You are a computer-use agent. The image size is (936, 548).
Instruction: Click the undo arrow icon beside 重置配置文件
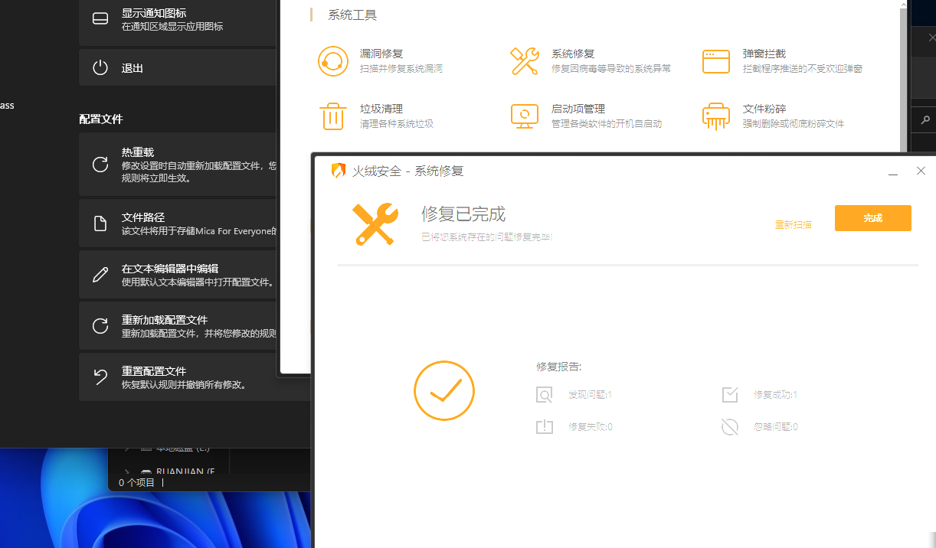pos(100,377)
